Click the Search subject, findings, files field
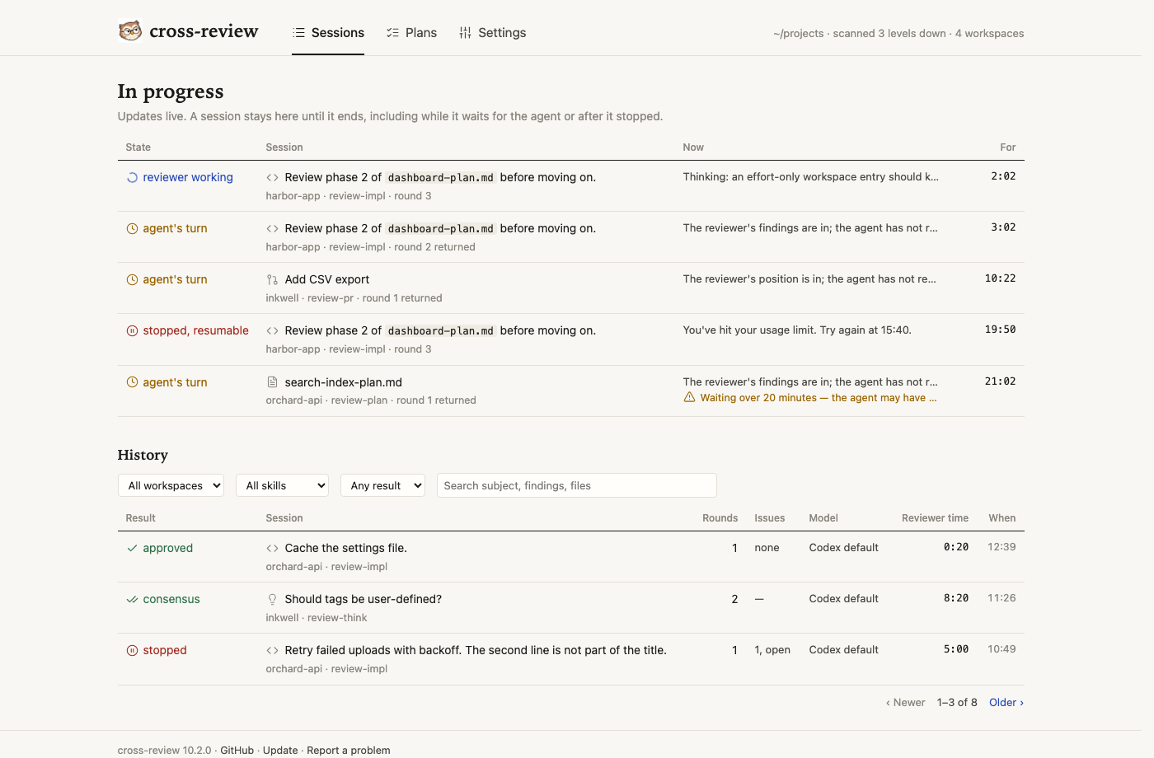The width and height of the screenshot is (1154, 758). (577, 485)
